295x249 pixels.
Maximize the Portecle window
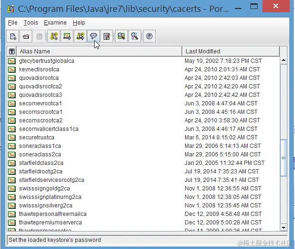coord(254,7)
